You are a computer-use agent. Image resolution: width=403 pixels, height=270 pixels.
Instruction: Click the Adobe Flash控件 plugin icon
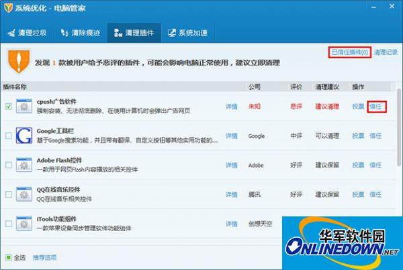coord(24,165)
